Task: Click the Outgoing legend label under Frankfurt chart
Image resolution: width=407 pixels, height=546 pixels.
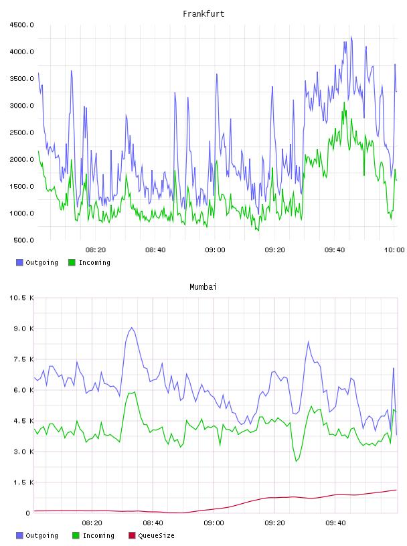Action: pyautogui.click(x=42, y=262)
